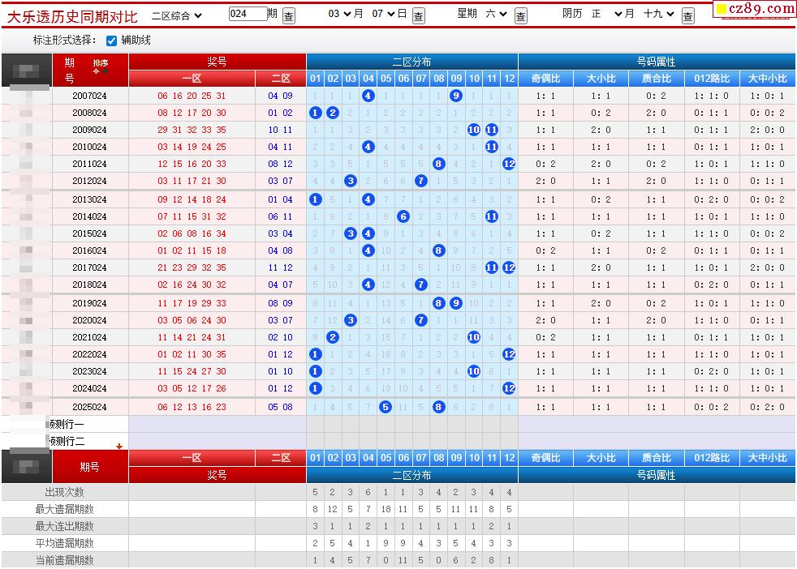
Task: Click the 查 button next to 星期
Action: (x=521, y=15)
